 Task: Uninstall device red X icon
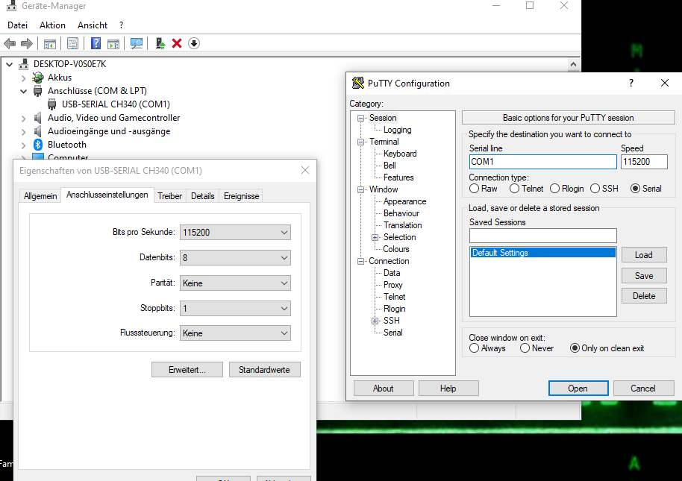point(177,43)
